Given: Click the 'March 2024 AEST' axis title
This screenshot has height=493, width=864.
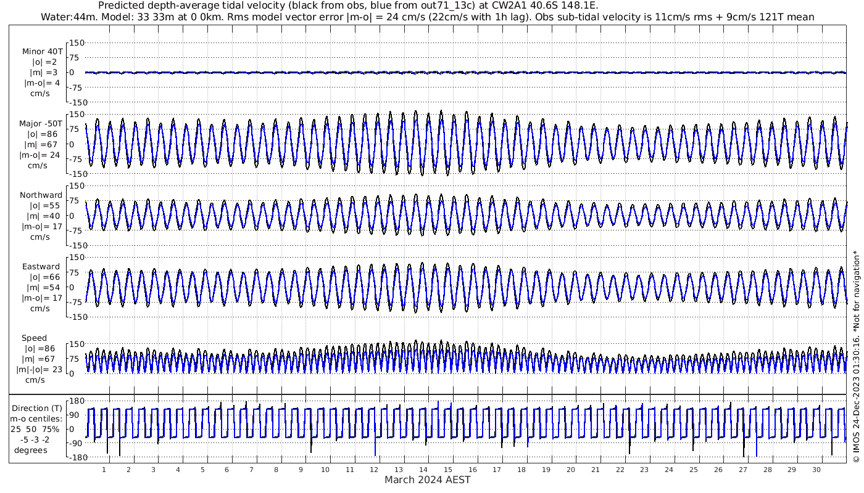Looking at the screenshot, I should pyautogui.click(x=428, y=479).
